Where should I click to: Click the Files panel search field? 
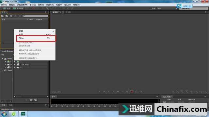pos(35,16)
